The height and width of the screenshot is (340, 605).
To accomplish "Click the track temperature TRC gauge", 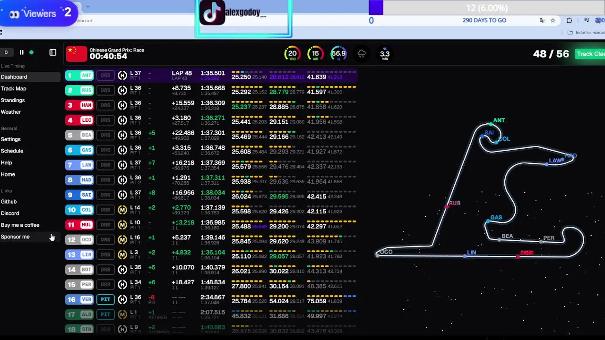I will (x=293, y=54).
